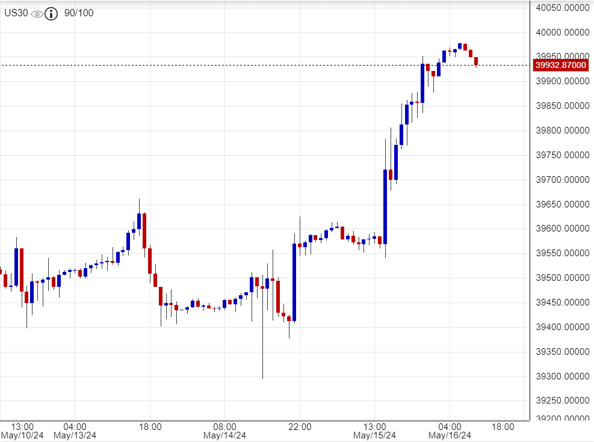Click the latest red candle on the dotted price line
The width and height of the screenshot is (594, 442).
coord(476,61)
